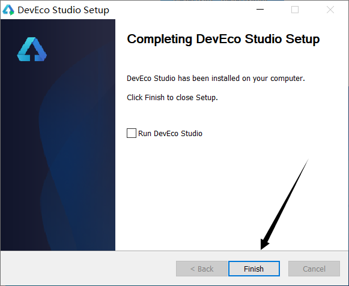Click Finish to close Setup
This screenshot has height=286, width=349.
tap(254, 269)
